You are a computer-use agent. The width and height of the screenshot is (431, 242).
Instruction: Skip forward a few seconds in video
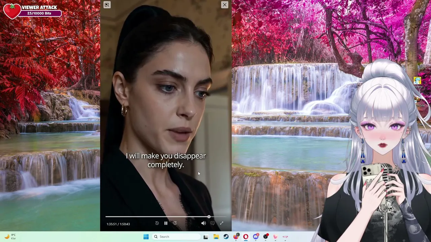[175, 223]
